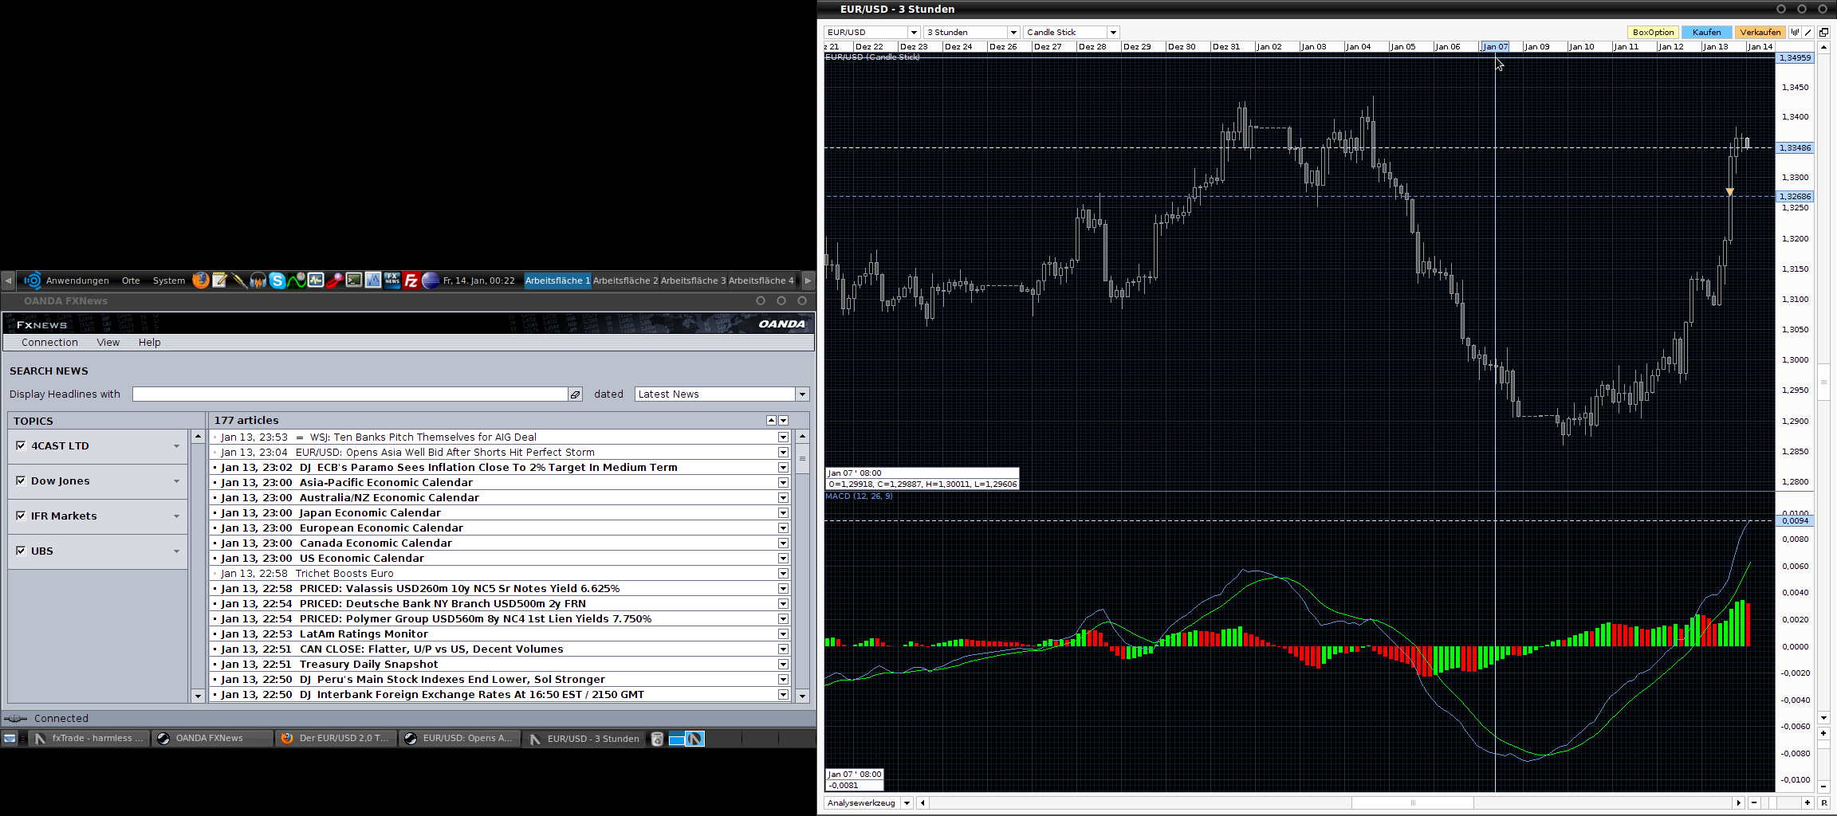Click the BoxOption button
The width and height of the screenshot is (1837, 816).
coord(1653,32)
